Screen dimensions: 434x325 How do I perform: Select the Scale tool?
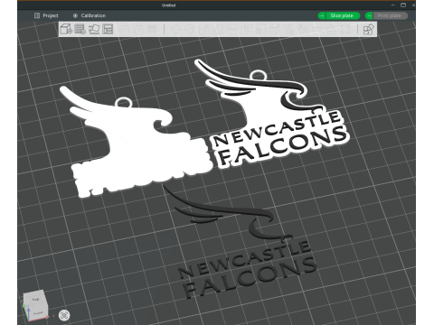pos(203,29)
